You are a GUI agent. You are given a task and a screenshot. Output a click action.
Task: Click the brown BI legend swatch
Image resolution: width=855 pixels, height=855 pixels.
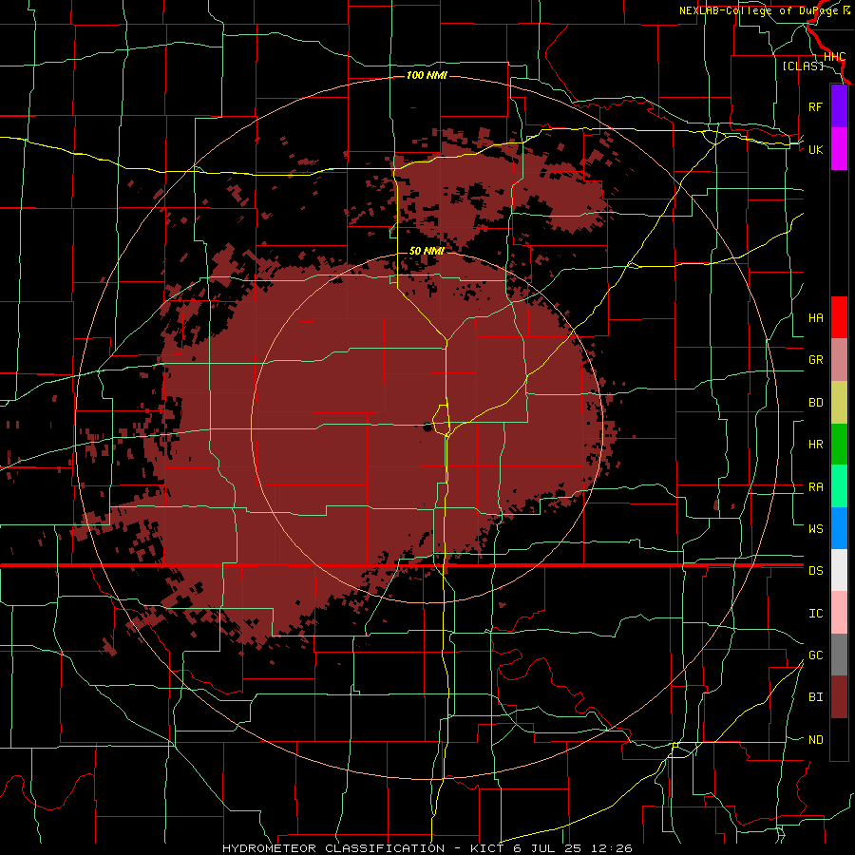coord(839,697)
